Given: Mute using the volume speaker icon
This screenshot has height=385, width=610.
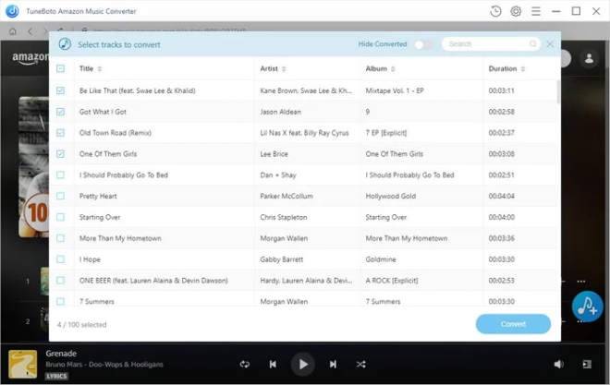Looking at the screenshot, I should [558, 365].
